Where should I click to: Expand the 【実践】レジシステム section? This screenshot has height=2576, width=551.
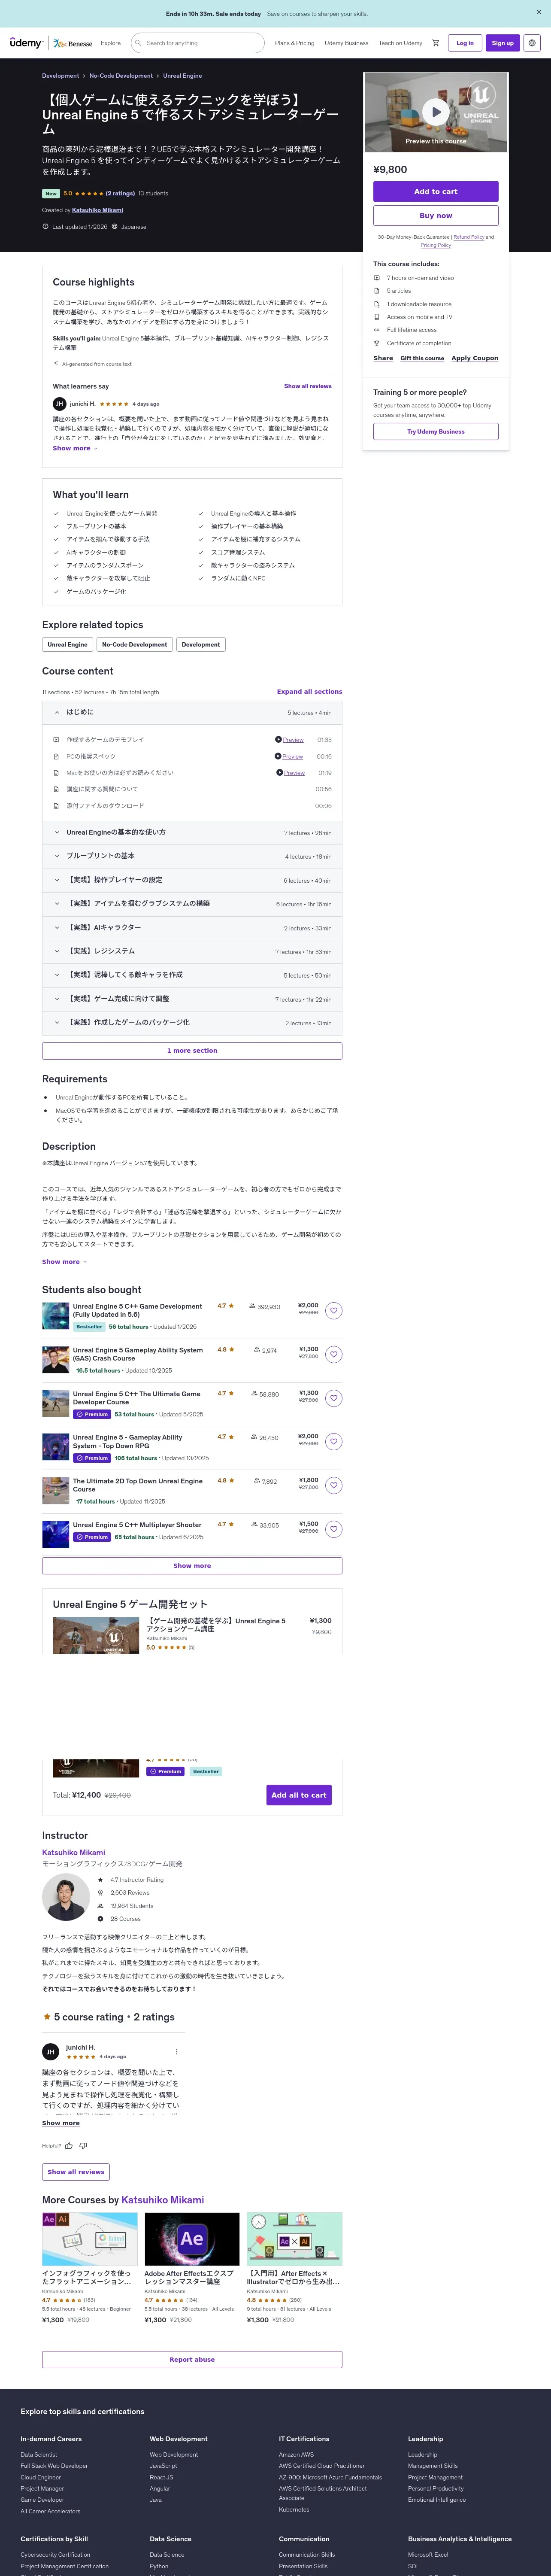192,951
